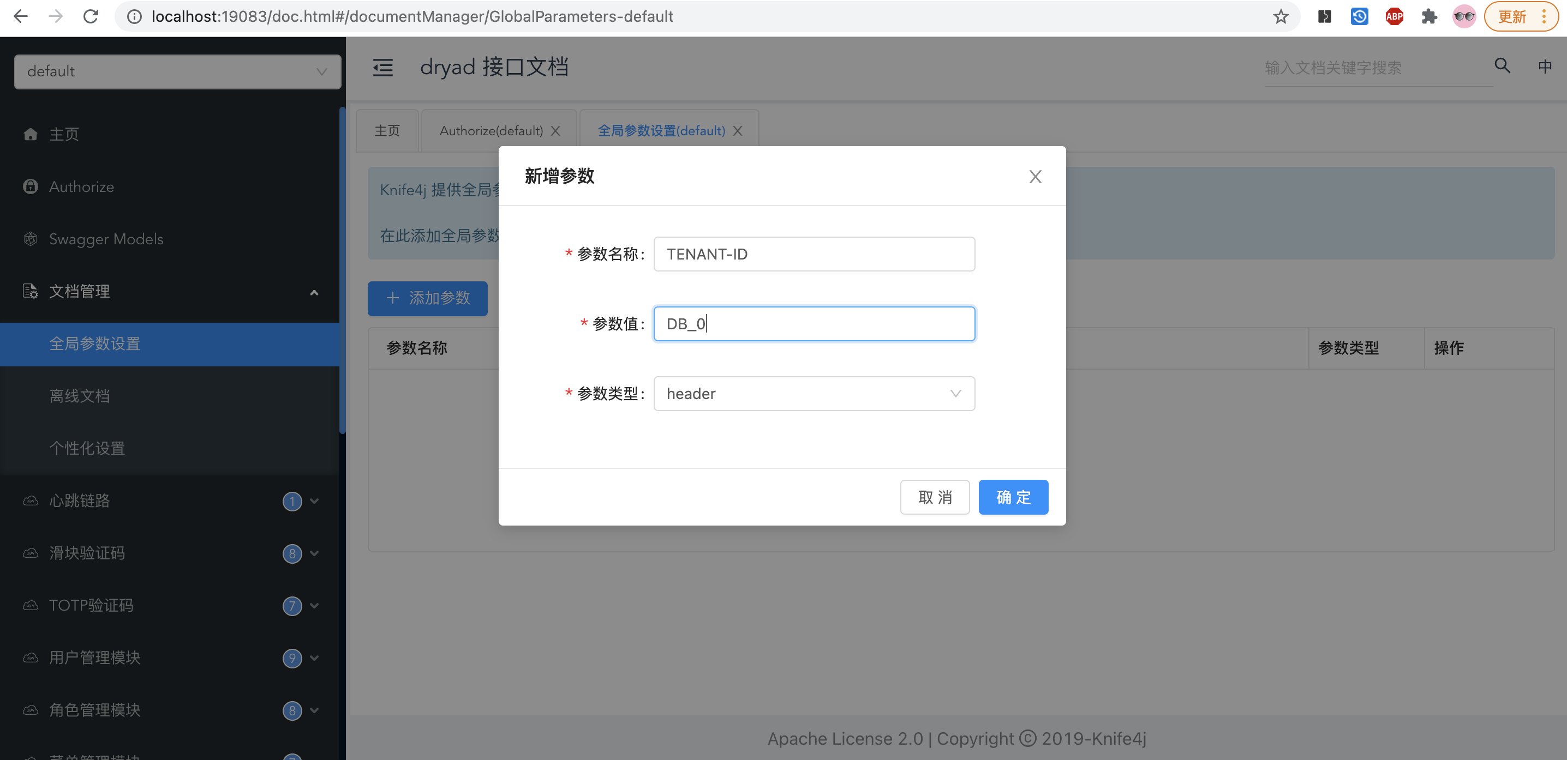
Task: Click the 取消 cancel button
Action: [x=934, y=497]
